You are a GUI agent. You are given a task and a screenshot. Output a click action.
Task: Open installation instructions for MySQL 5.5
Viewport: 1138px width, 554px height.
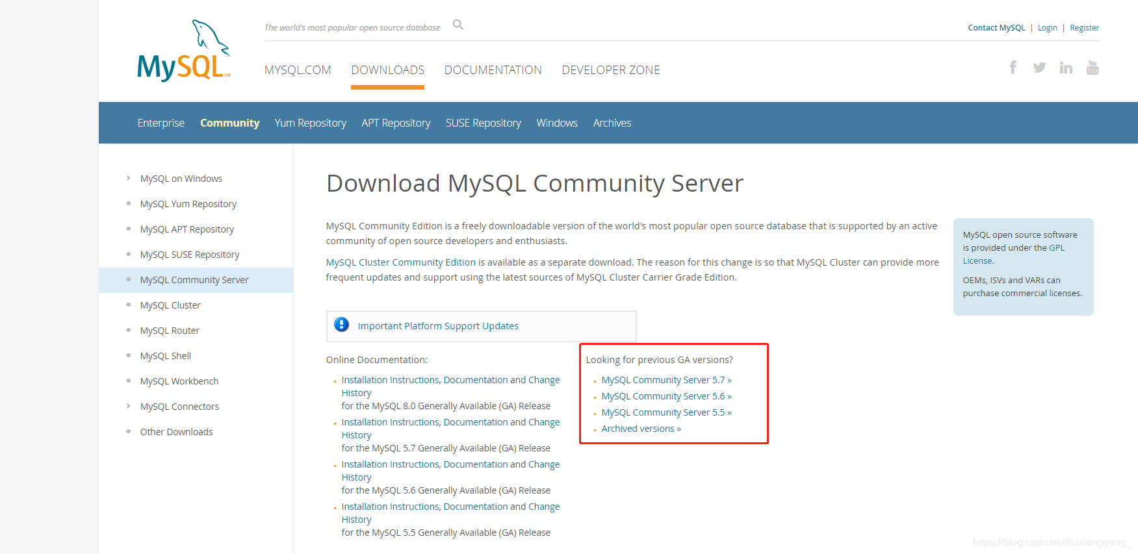pos(450,513)
